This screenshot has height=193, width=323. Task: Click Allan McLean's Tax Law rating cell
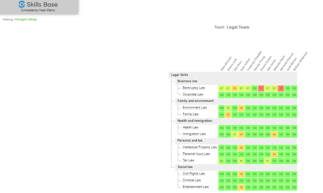(222, 160)
